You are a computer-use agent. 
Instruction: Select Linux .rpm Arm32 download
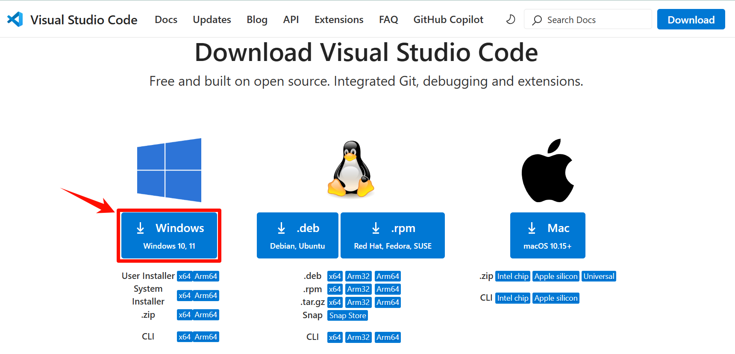tap(359, 289)
